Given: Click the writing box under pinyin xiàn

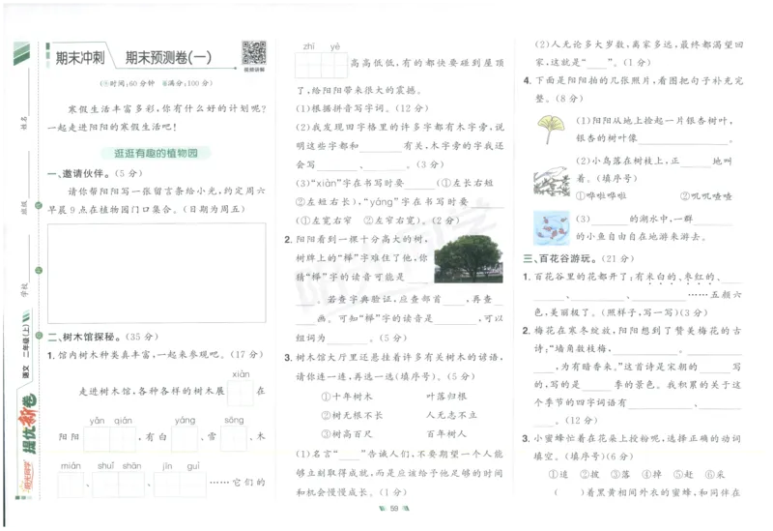Looking at the screenshot, I should tap(241, 393).
